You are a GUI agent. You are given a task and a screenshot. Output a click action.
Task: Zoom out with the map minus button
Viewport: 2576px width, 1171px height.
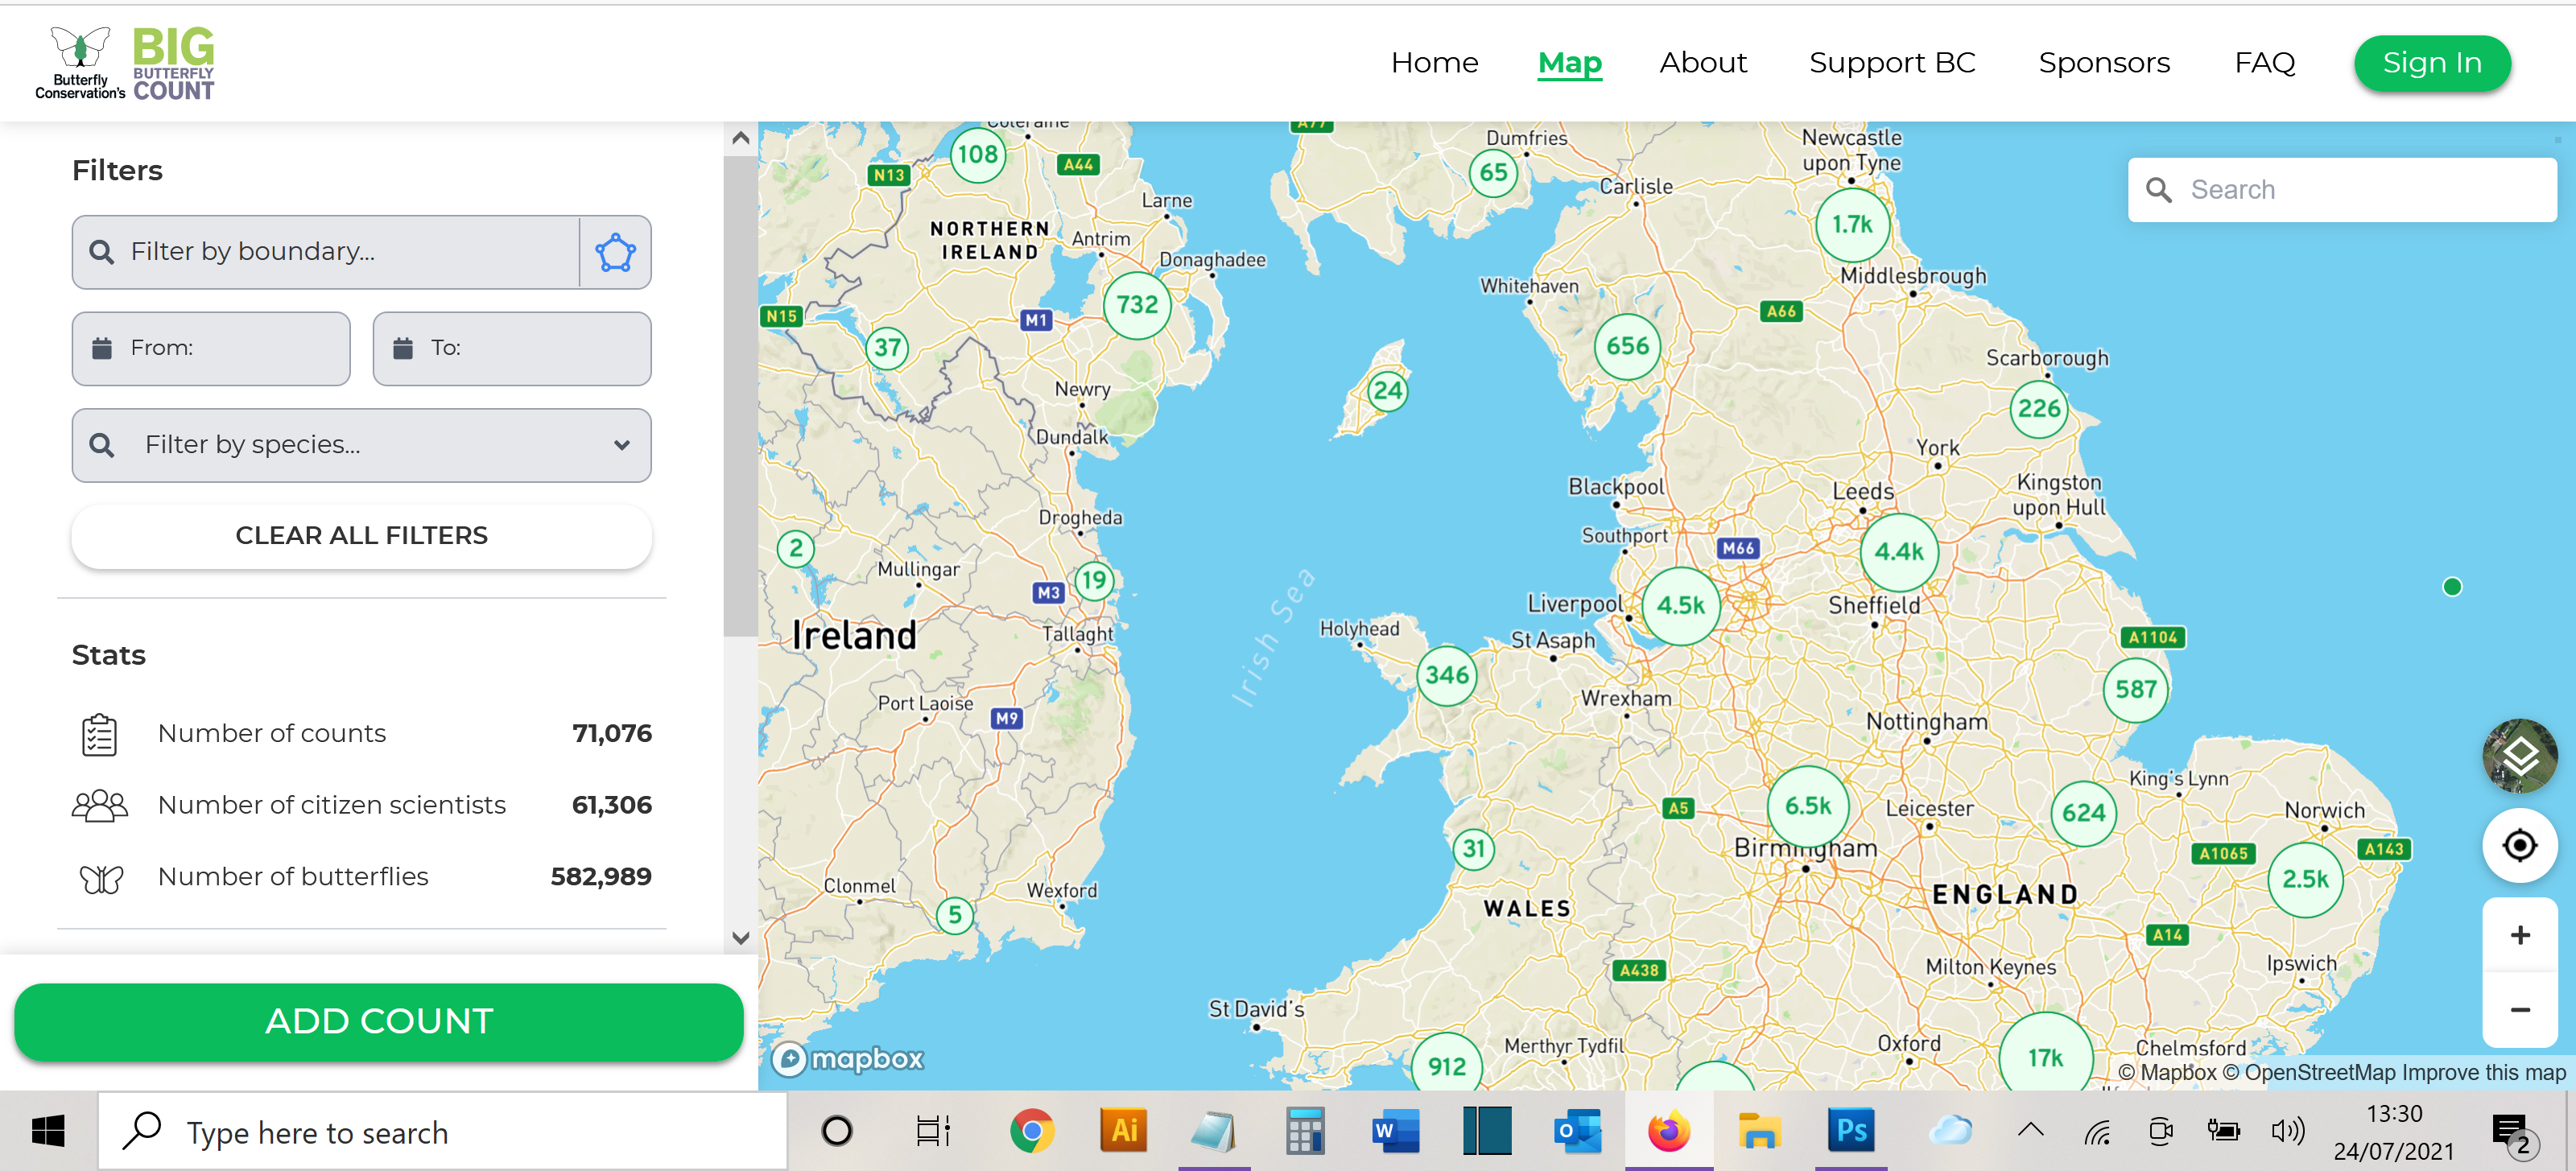click(2518, 1010)
